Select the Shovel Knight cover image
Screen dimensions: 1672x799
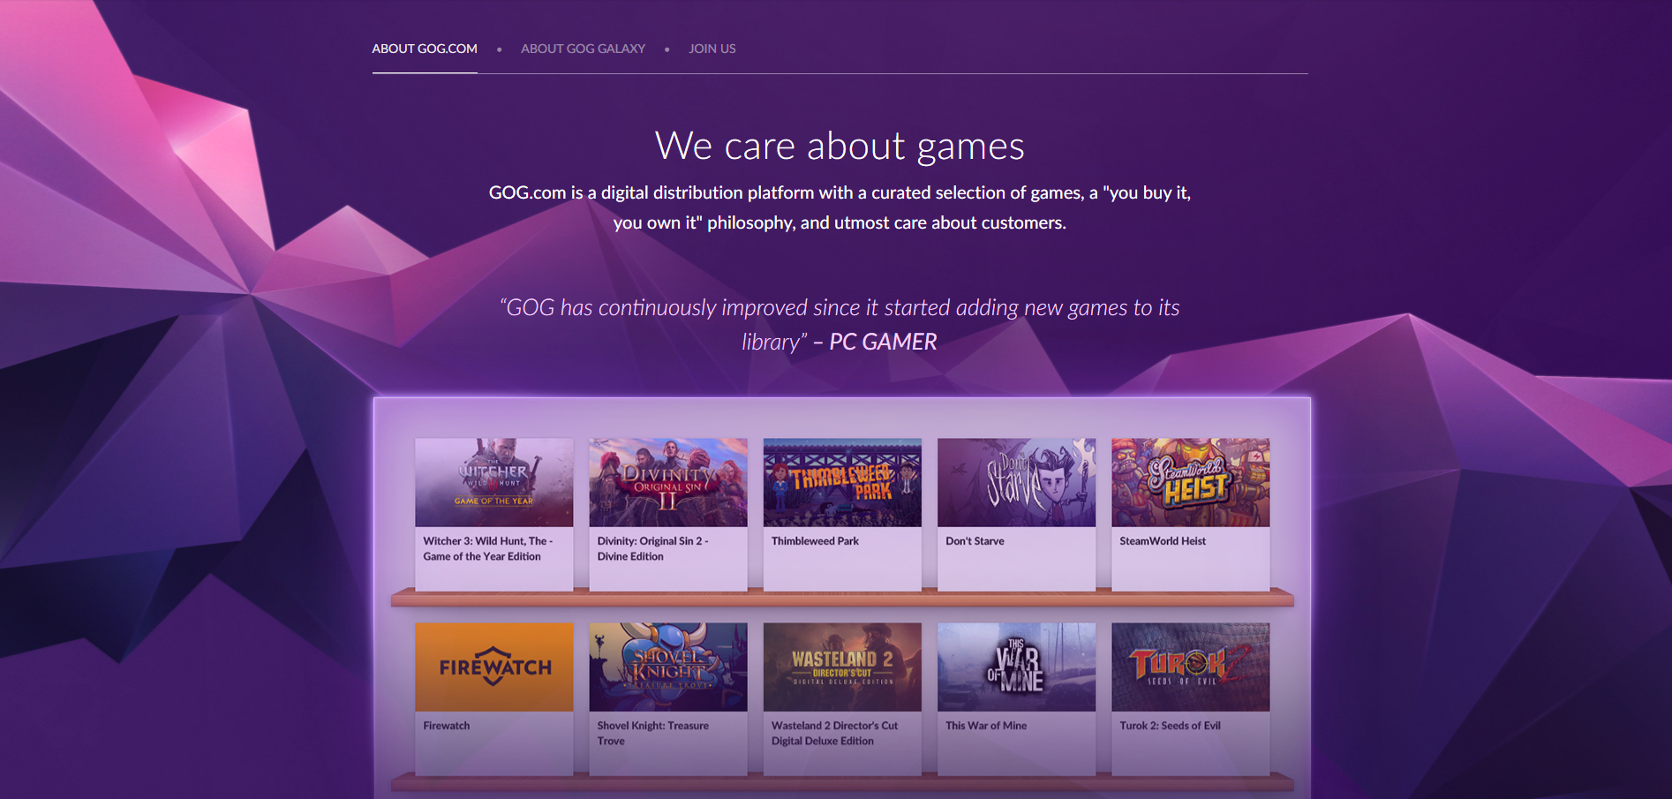click(x=668, y=667)
